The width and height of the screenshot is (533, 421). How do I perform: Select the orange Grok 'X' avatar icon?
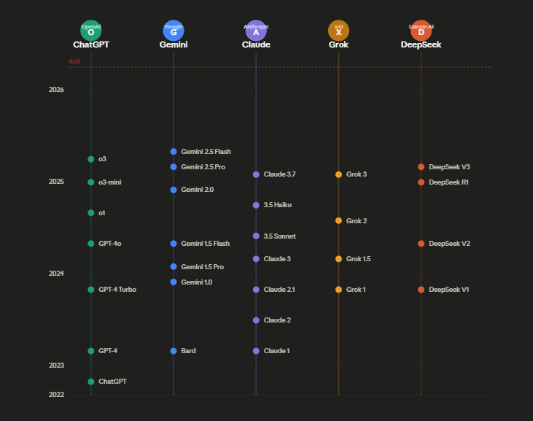(338, 30)
